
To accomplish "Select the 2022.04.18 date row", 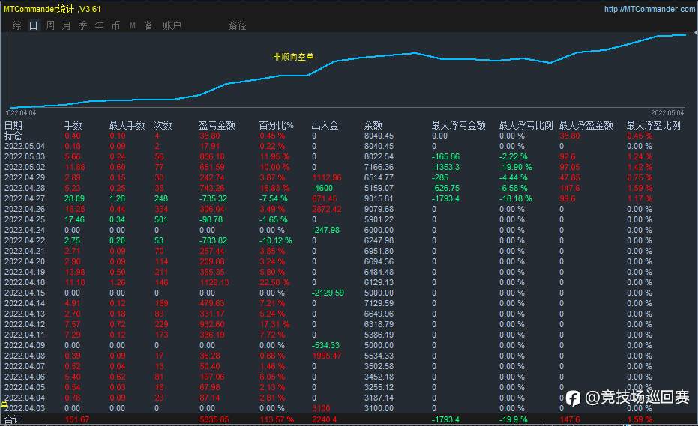I will click(x=25, y=282).
